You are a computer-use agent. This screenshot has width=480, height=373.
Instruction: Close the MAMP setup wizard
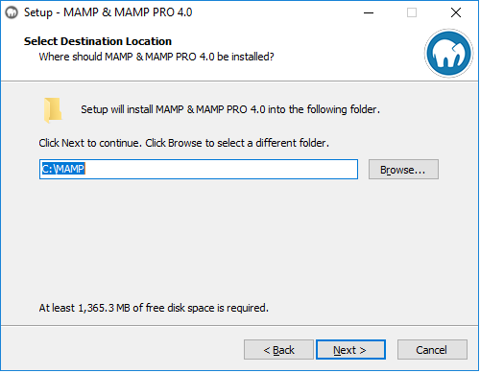point(456,12)
